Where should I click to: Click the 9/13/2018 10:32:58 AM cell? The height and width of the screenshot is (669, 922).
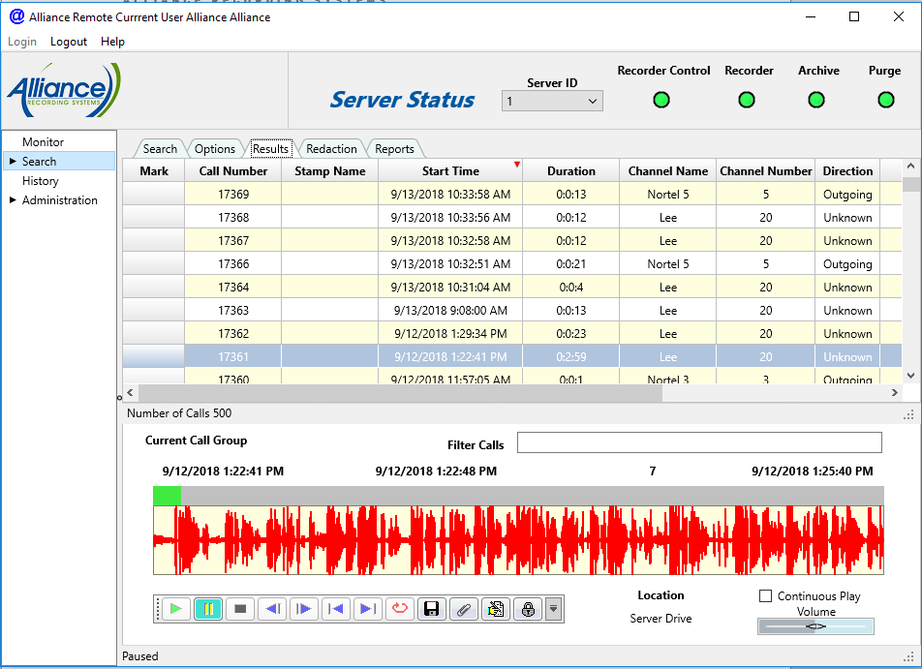(450, 240)
